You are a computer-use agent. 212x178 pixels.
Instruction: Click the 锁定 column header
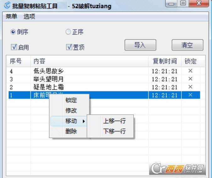pyautogui.click(x=191, y=61)
